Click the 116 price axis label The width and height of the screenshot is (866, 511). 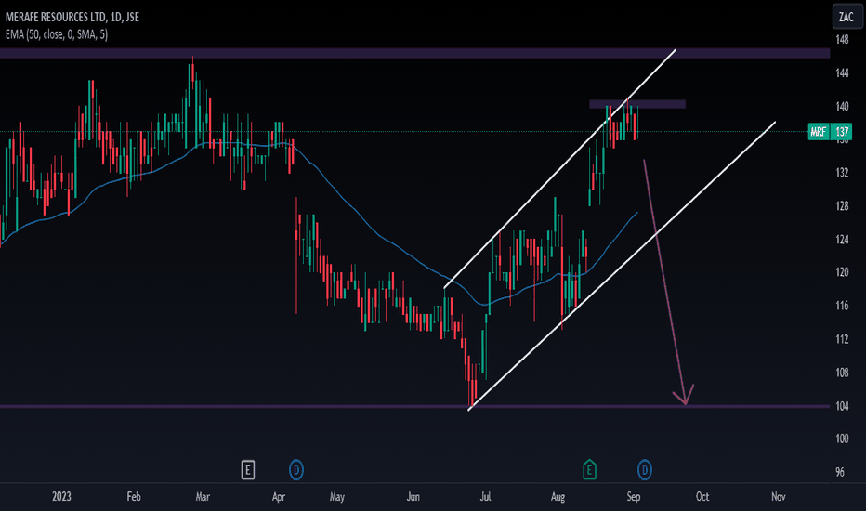click(x=842, y=306)
